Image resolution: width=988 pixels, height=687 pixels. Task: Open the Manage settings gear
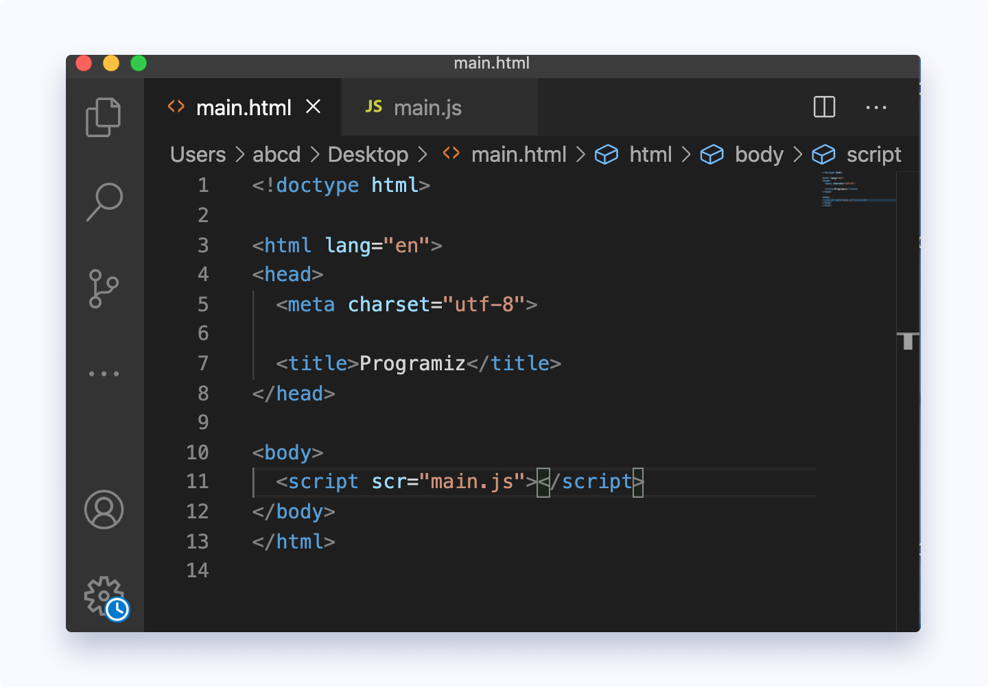click(104, 595)
